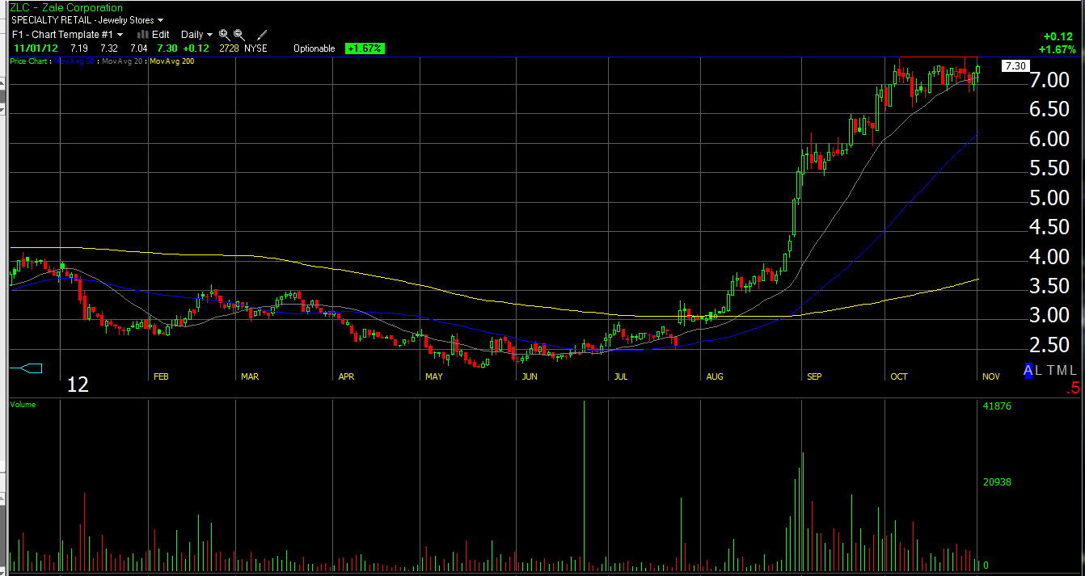Expand the F1 - Chart Template #1 dropdown
Screen dimensions: 1085x576
tap(67, 35)
